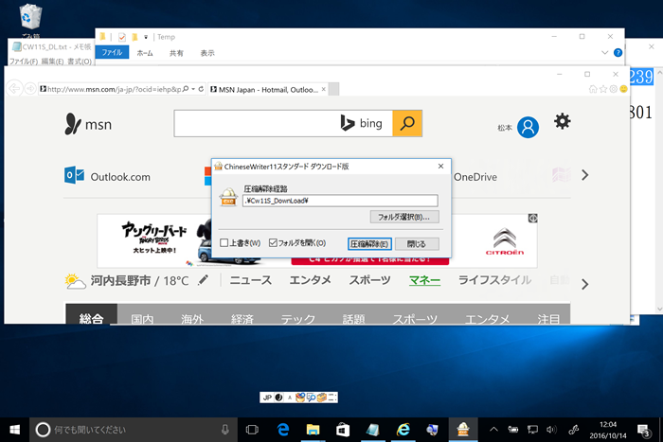Advance the MSN services row right arrow

point(584,175)
